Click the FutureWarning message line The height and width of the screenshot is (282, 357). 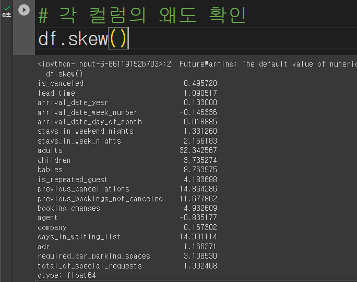(197, 64)
